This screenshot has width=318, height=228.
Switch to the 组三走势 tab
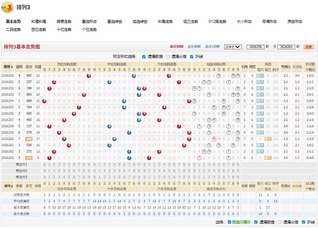[190, 21]
